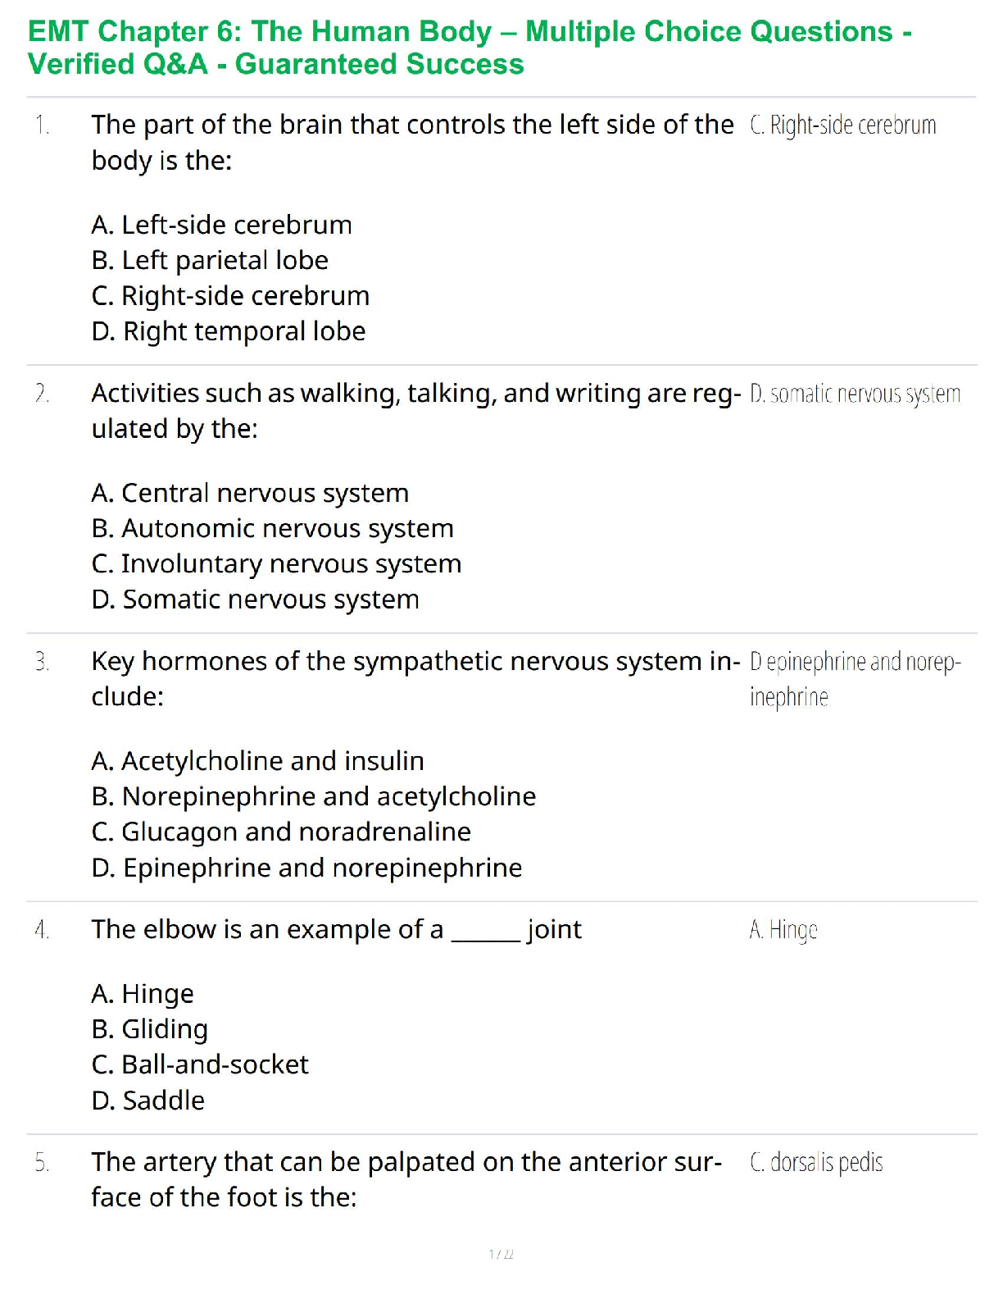Click the answer key 'D. somatic nervous system'
Image resolution: width=1003 pixels, height=1299 pixels.
coord(855,394)
